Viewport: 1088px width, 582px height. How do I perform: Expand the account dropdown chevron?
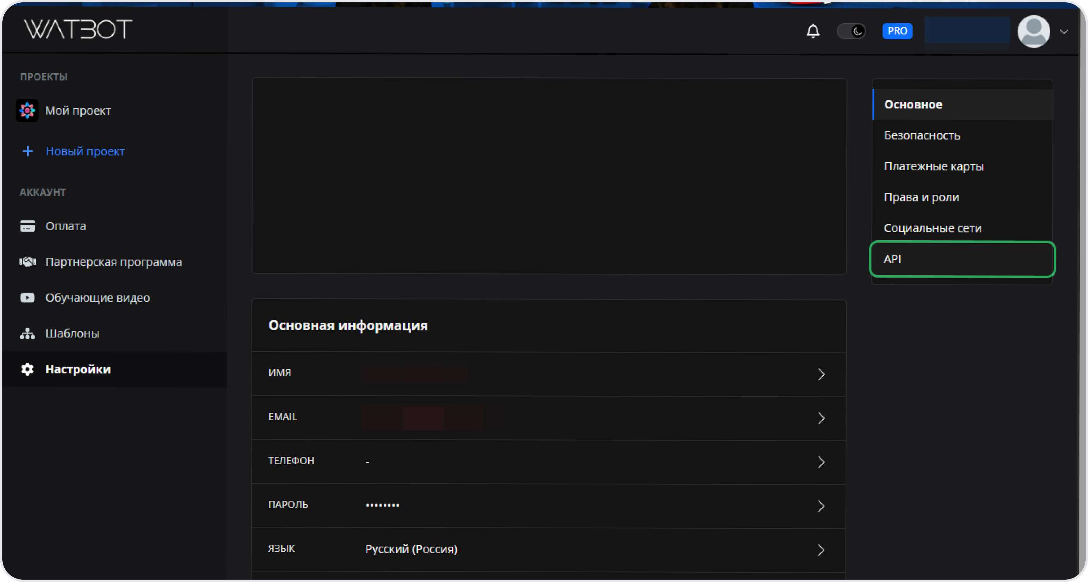[1064, 31]
